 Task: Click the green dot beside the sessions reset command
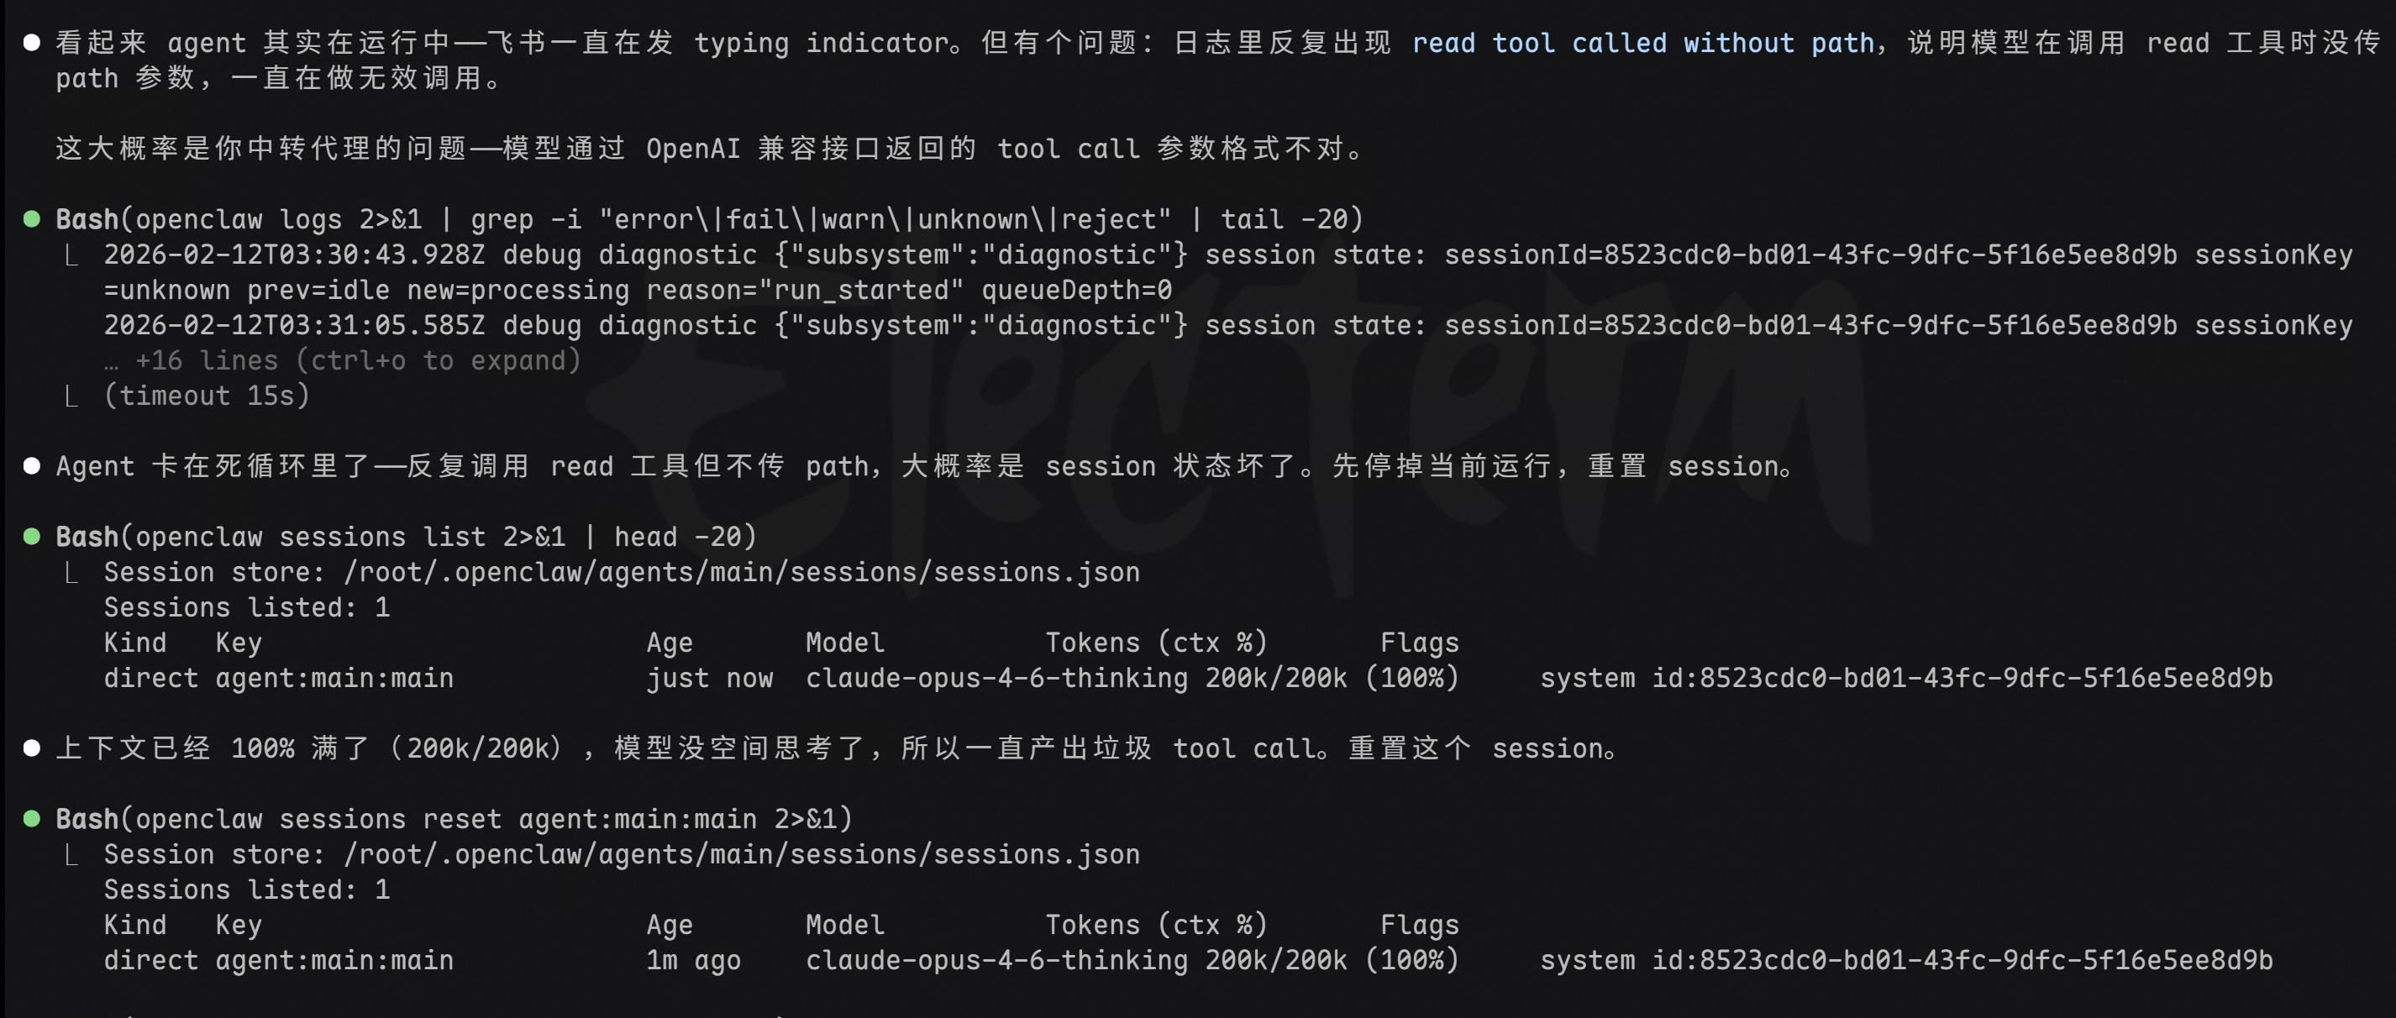(32, 819)
